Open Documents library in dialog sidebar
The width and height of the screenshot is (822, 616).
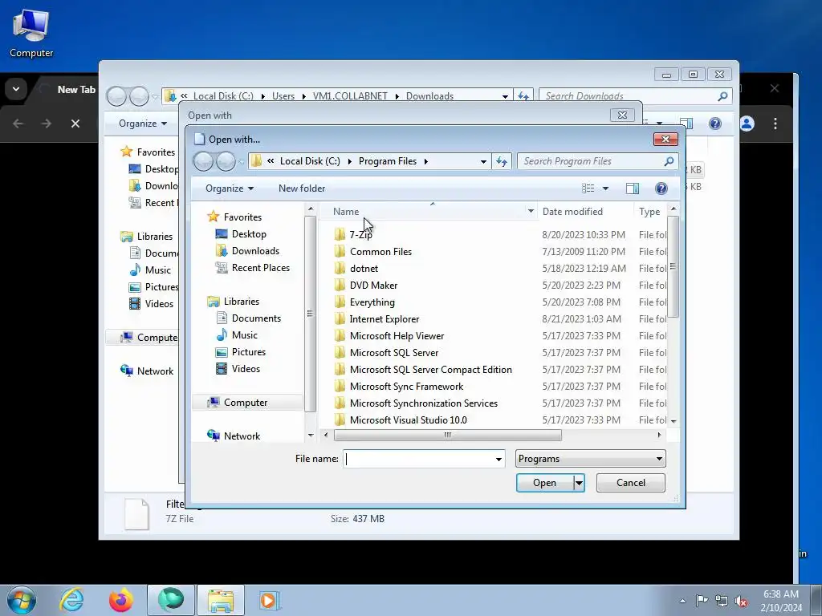click(x=256, y=318)
